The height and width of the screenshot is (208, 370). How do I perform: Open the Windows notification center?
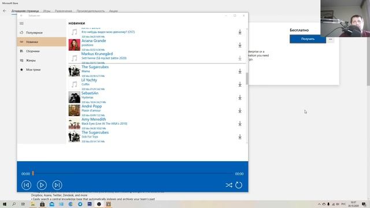tap(364, 204)
